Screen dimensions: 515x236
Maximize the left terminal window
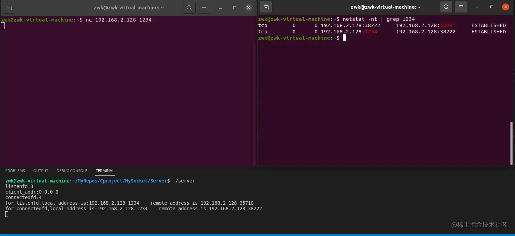point(235,8)
